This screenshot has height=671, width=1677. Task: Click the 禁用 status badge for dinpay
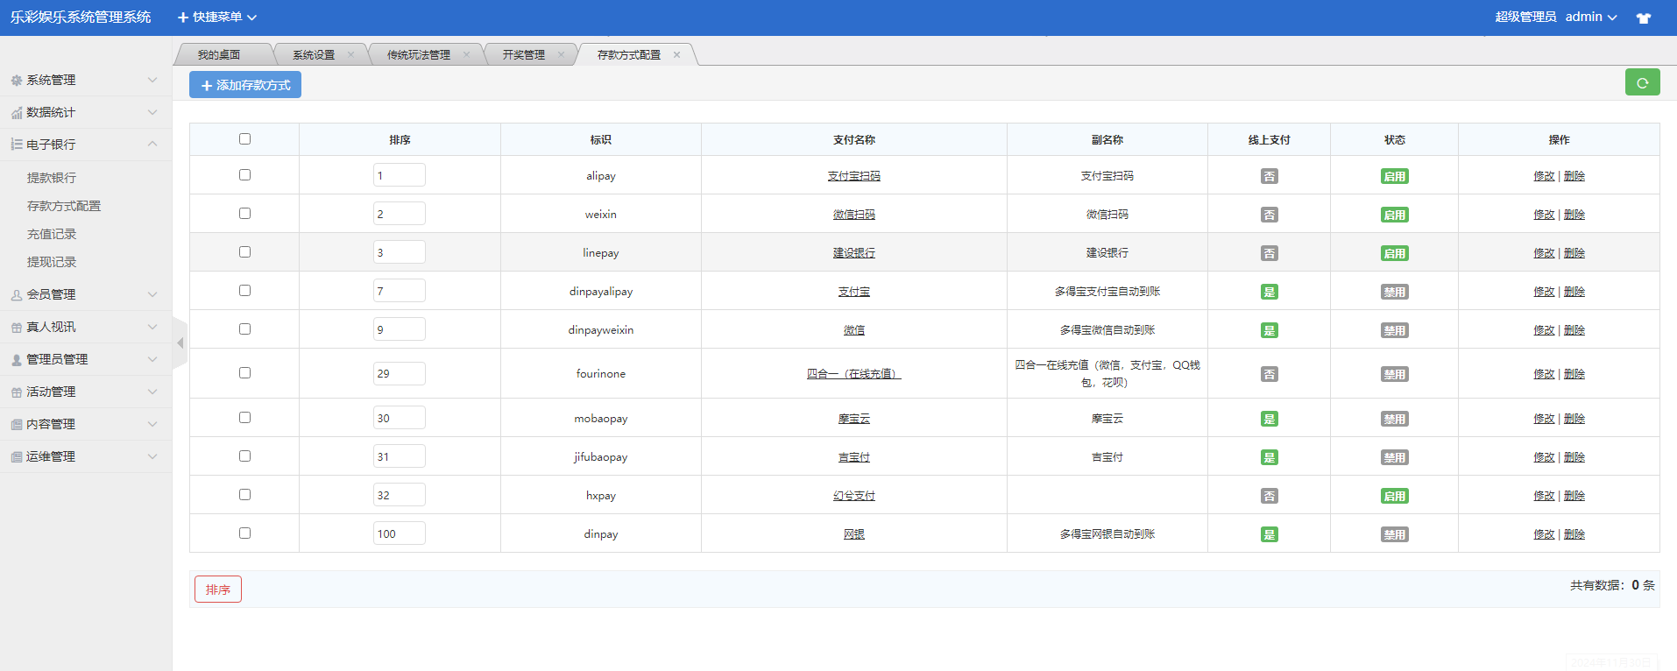pos(1394,534)
